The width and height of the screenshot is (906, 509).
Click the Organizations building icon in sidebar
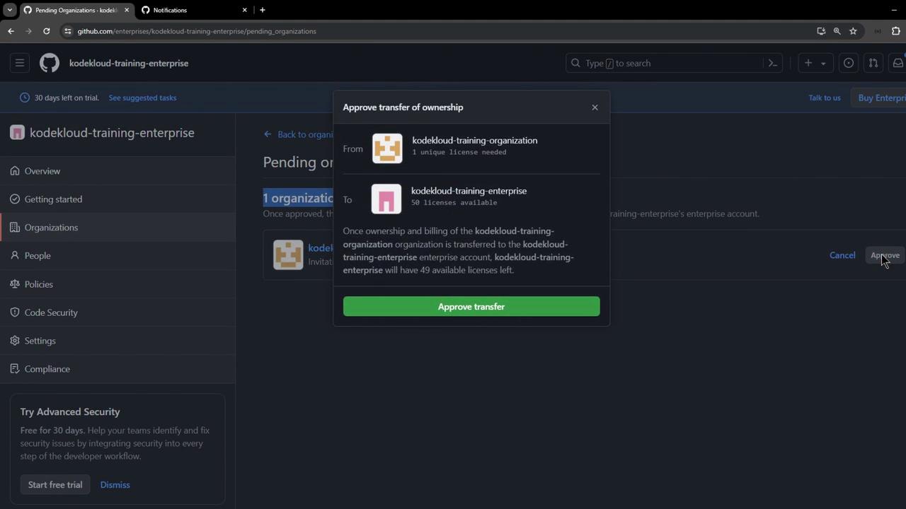15,228
